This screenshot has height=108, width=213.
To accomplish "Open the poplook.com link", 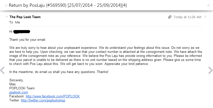I will [x=19, y=92].
